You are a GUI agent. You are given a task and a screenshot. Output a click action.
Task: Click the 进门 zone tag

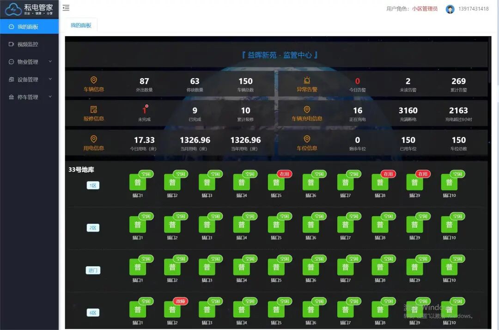93,270
